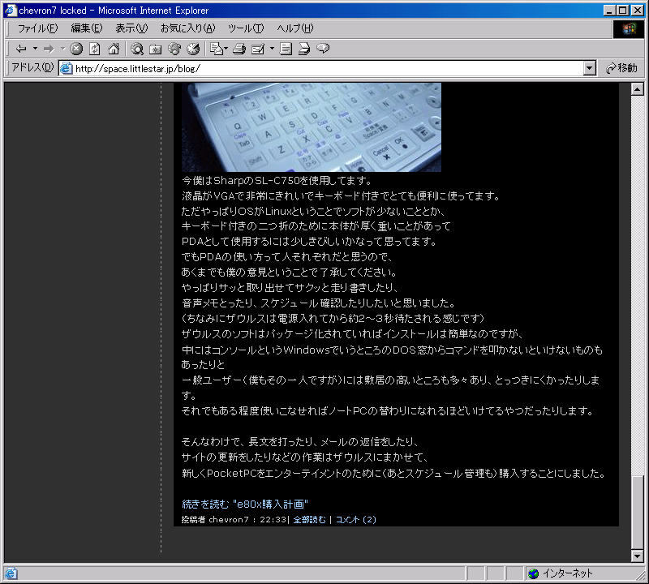Go back using the Back arrow
The image size is (649, 584).
[x=21, y=49]
